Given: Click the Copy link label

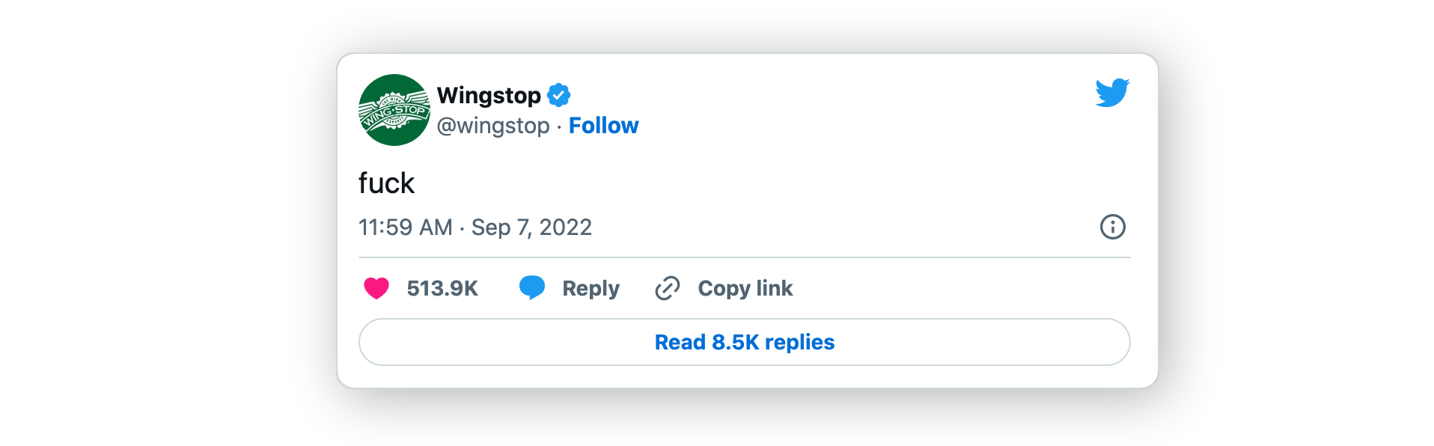Looking at the screenshot, I should point(745,289).
